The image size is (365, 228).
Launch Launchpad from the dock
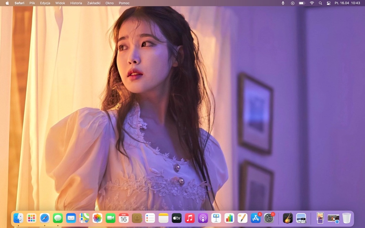coord(31,218)
